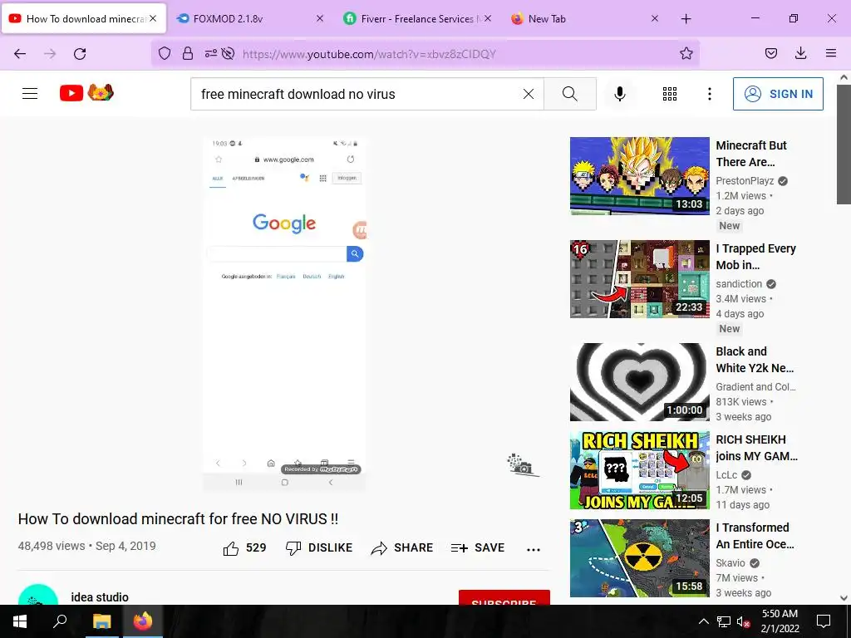
Task: Open more actions ellipsis below video
Action: (x=534, y=549)
